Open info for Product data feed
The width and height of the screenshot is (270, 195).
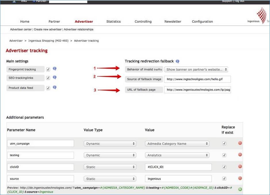[x=55, y=87]
